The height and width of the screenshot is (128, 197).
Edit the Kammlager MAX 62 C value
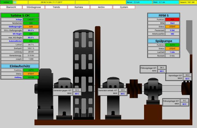(187, 79)
